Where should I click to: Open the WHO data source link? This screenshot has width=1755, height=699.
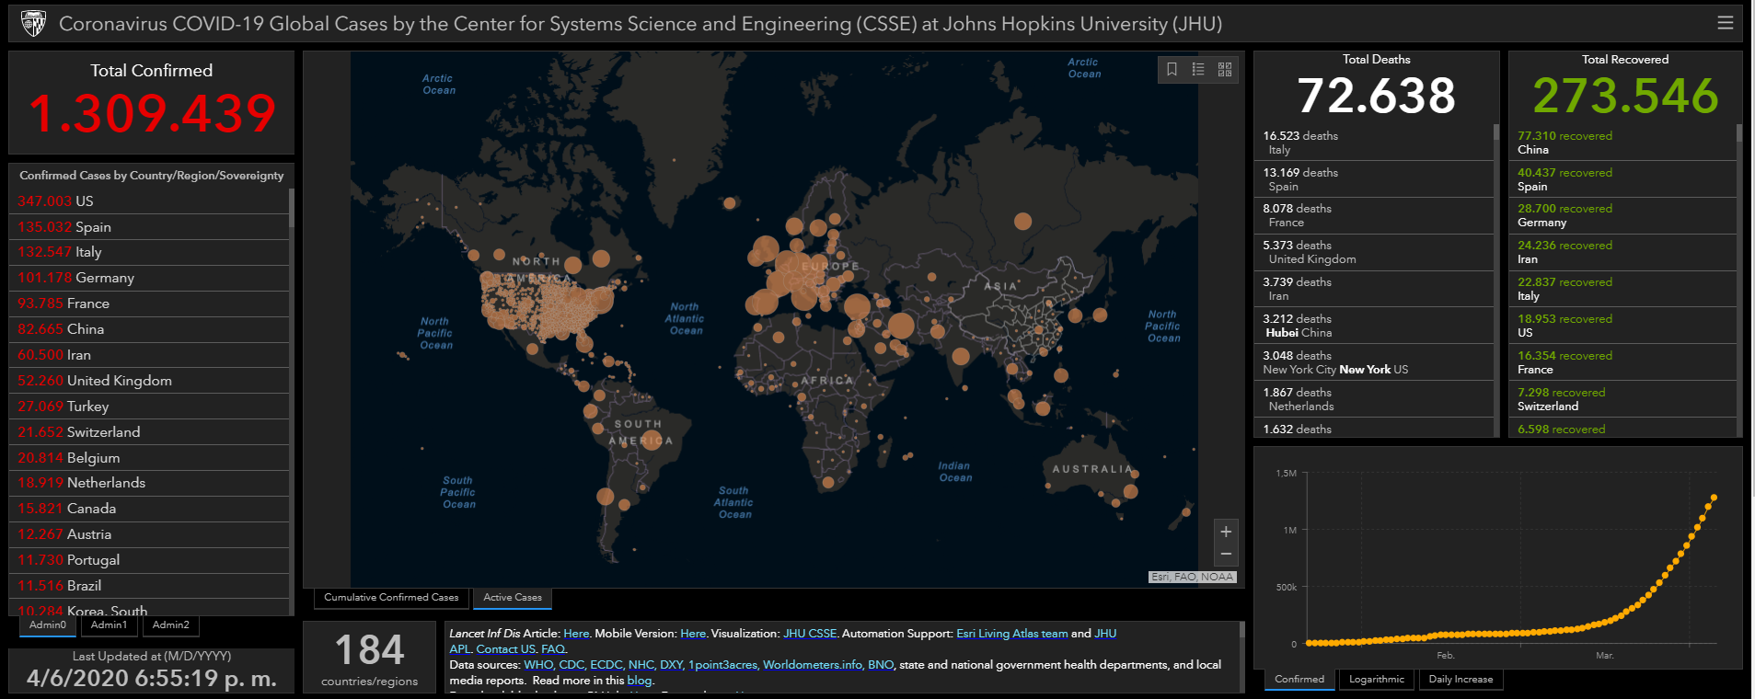pos(538,665)
